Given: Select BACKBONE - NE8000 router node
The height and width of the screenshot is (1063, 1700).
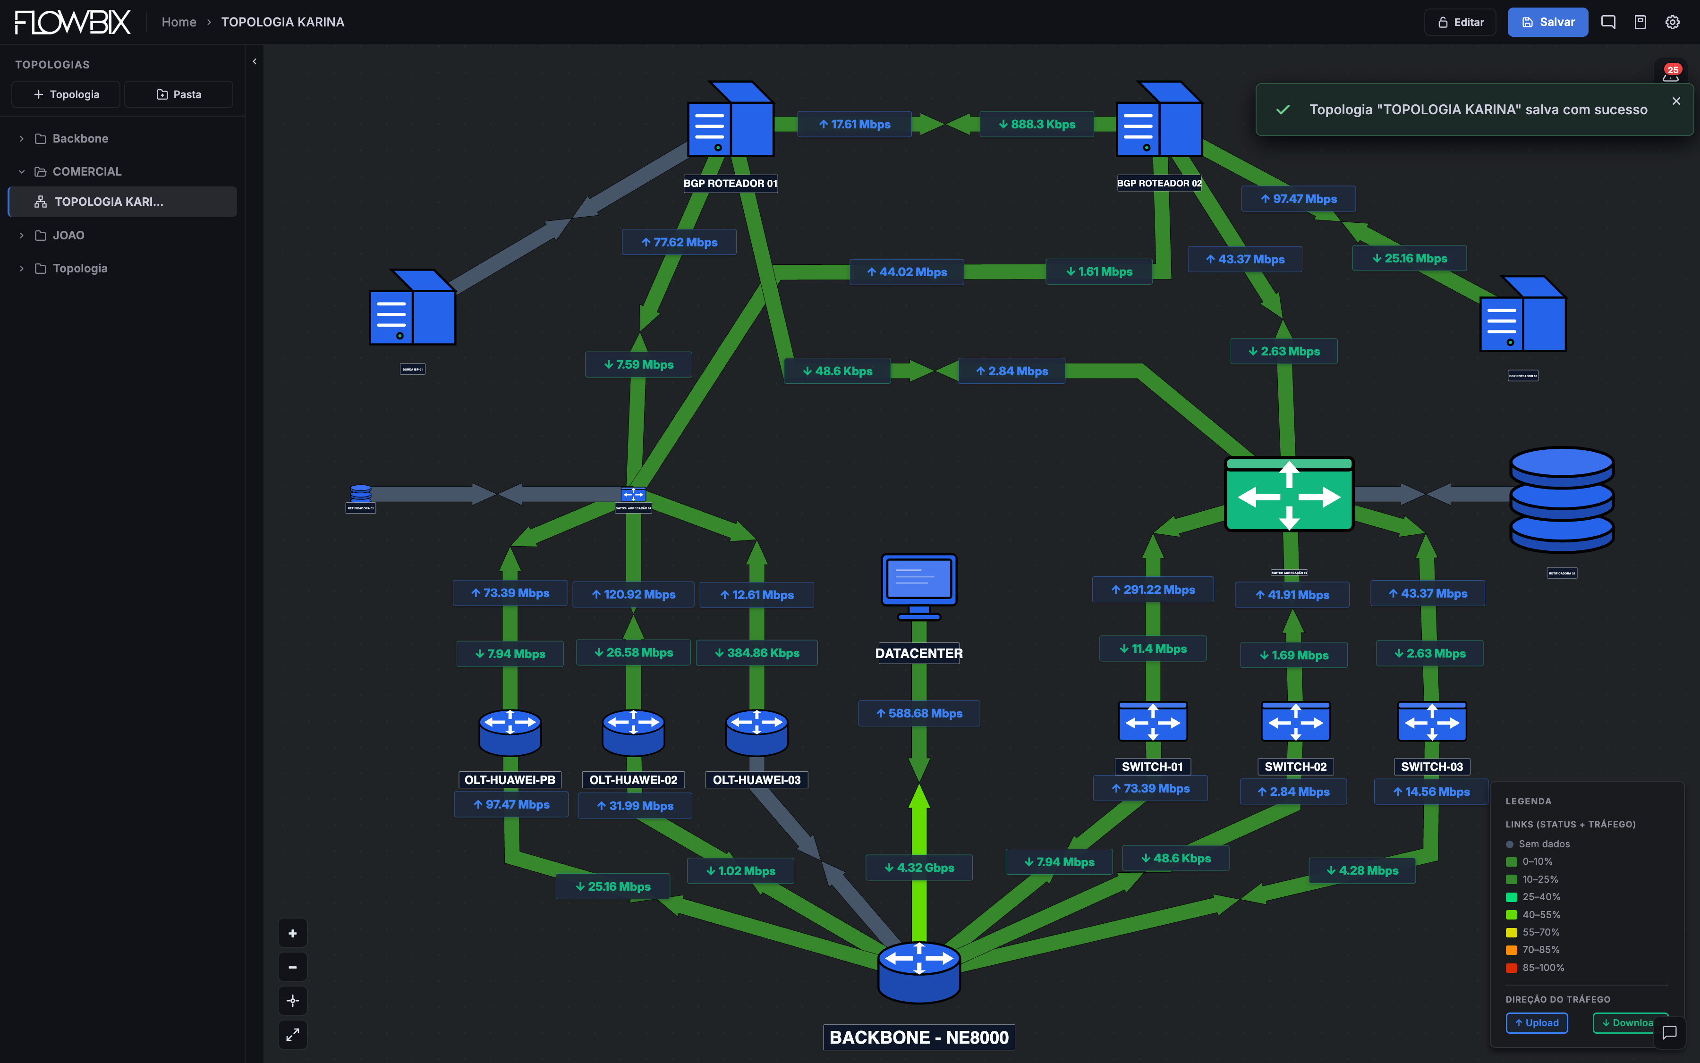Looking at the screenshot, I should click(918, 972).
